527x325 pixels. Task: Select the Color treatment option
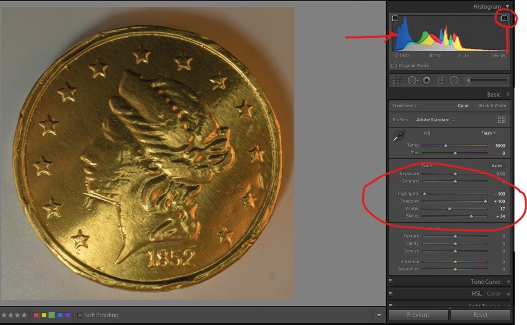[463, 106]
